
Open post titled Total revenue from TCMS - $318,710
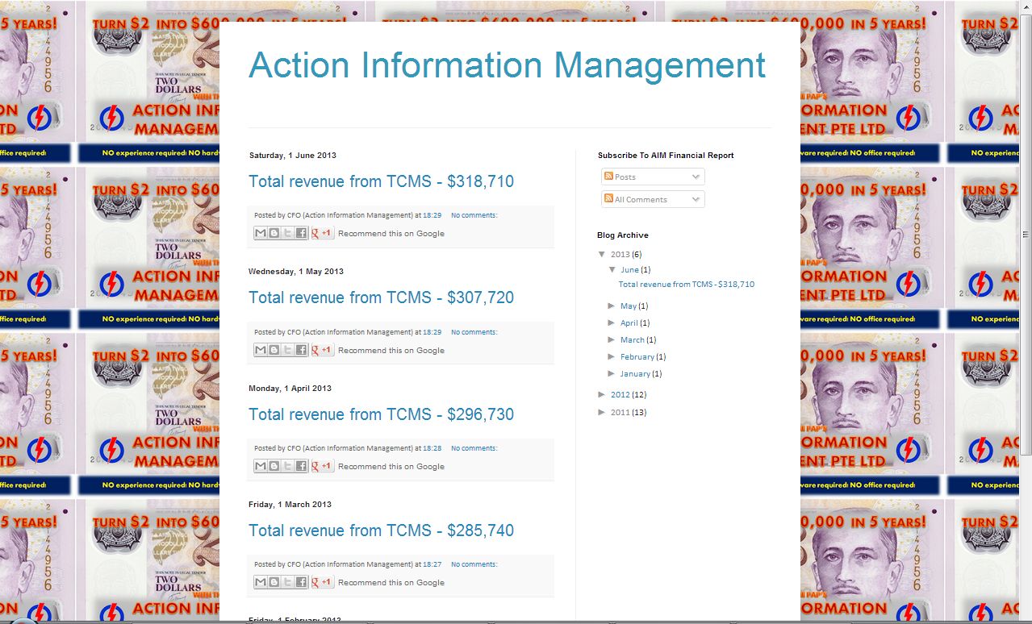coord(381,181)
